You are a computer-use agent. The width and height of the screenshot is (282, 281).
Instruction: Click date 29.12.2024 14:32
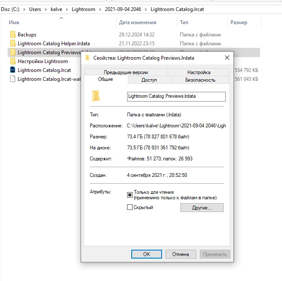137,34
